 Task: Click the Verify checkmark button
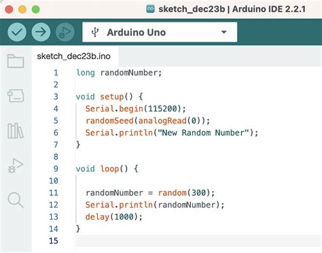point(17,32)
